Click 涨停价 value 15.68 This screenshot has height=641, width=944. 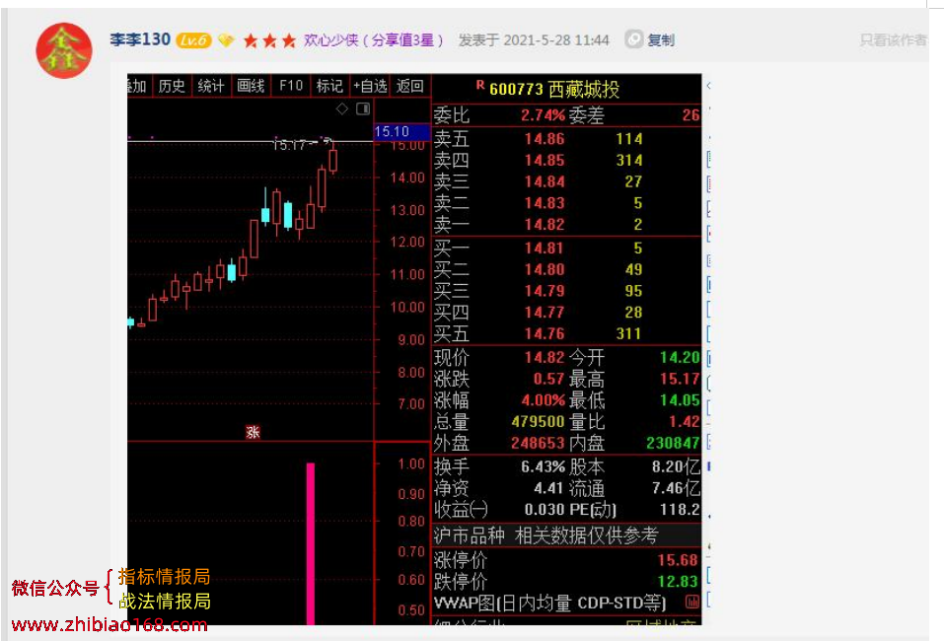(679, 560)
